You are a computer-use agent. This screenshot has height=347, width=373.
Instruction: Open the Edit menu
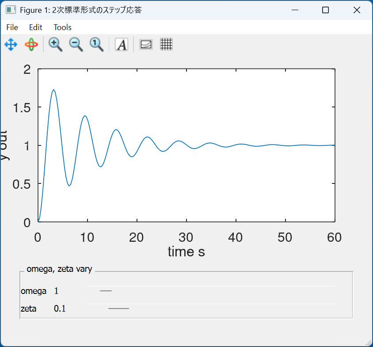point(36,27)
